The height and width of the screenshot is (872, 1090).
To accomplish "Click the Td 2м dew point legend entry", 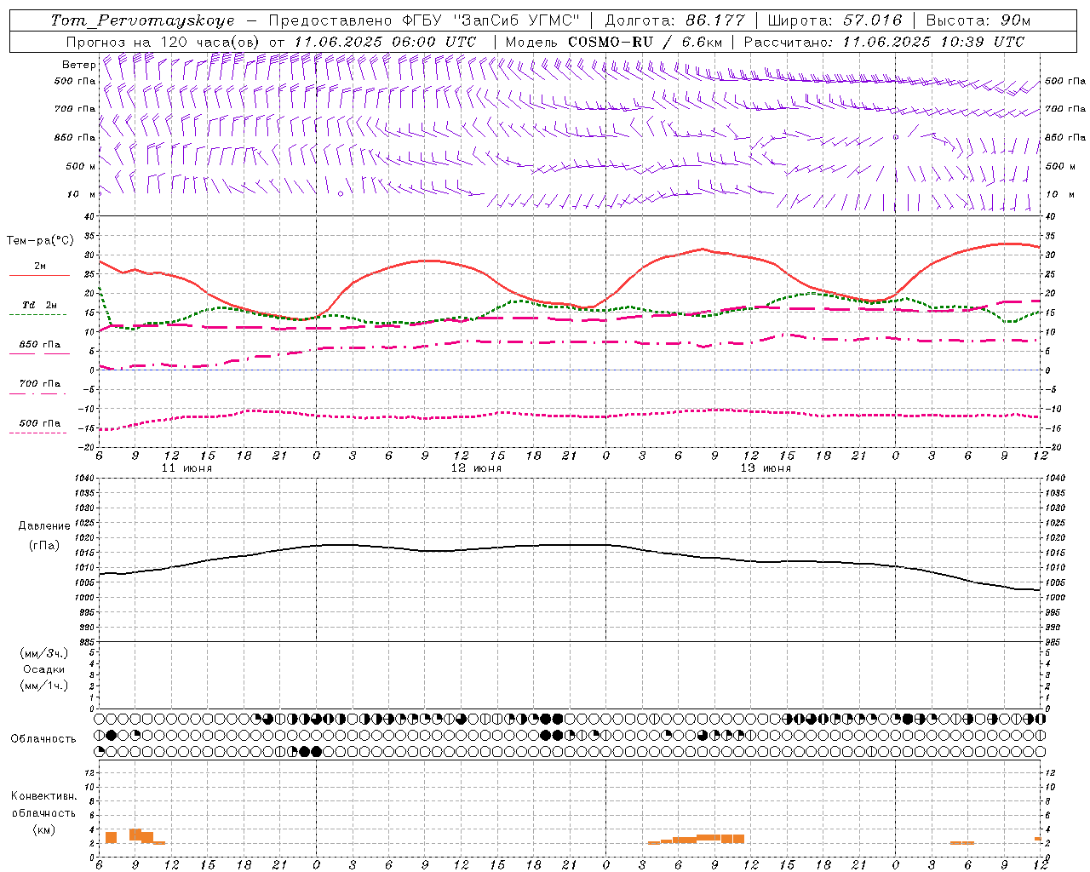I will 39,305.
